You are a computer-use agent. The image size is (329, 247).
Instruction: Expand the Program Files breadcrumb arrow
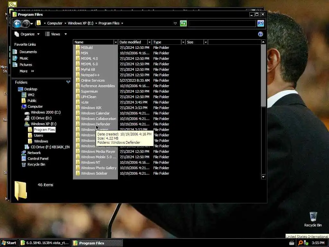[x=122, y=23]
